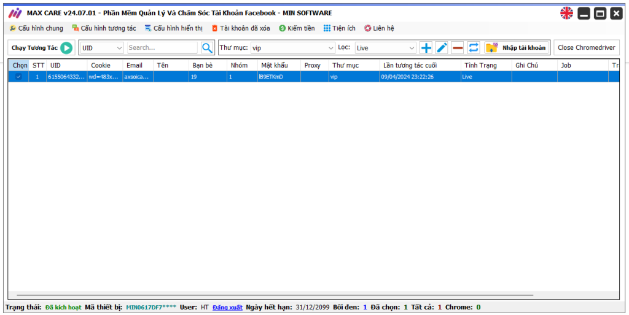Close the MAX CARE window
Viewport: 629px width, 315px height.
pyautogui.click(x=617, y=14)
